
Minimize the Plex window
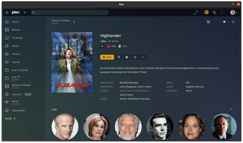227,4
